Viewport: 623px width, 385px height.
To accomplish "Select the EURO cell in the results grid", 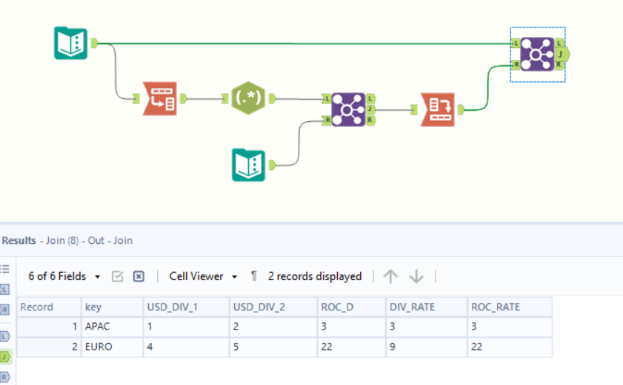I will tap(111, 346).
